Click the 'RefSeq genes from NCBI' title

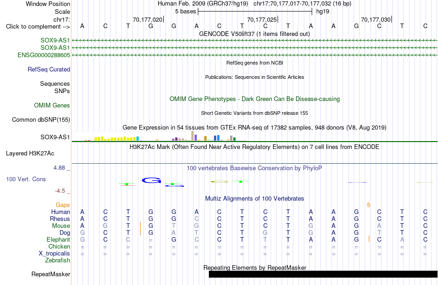pyautogui.click(x=255, y=63)
